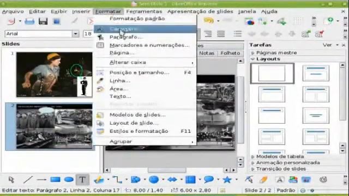Click the insert picture from file icon

[293, 180]
